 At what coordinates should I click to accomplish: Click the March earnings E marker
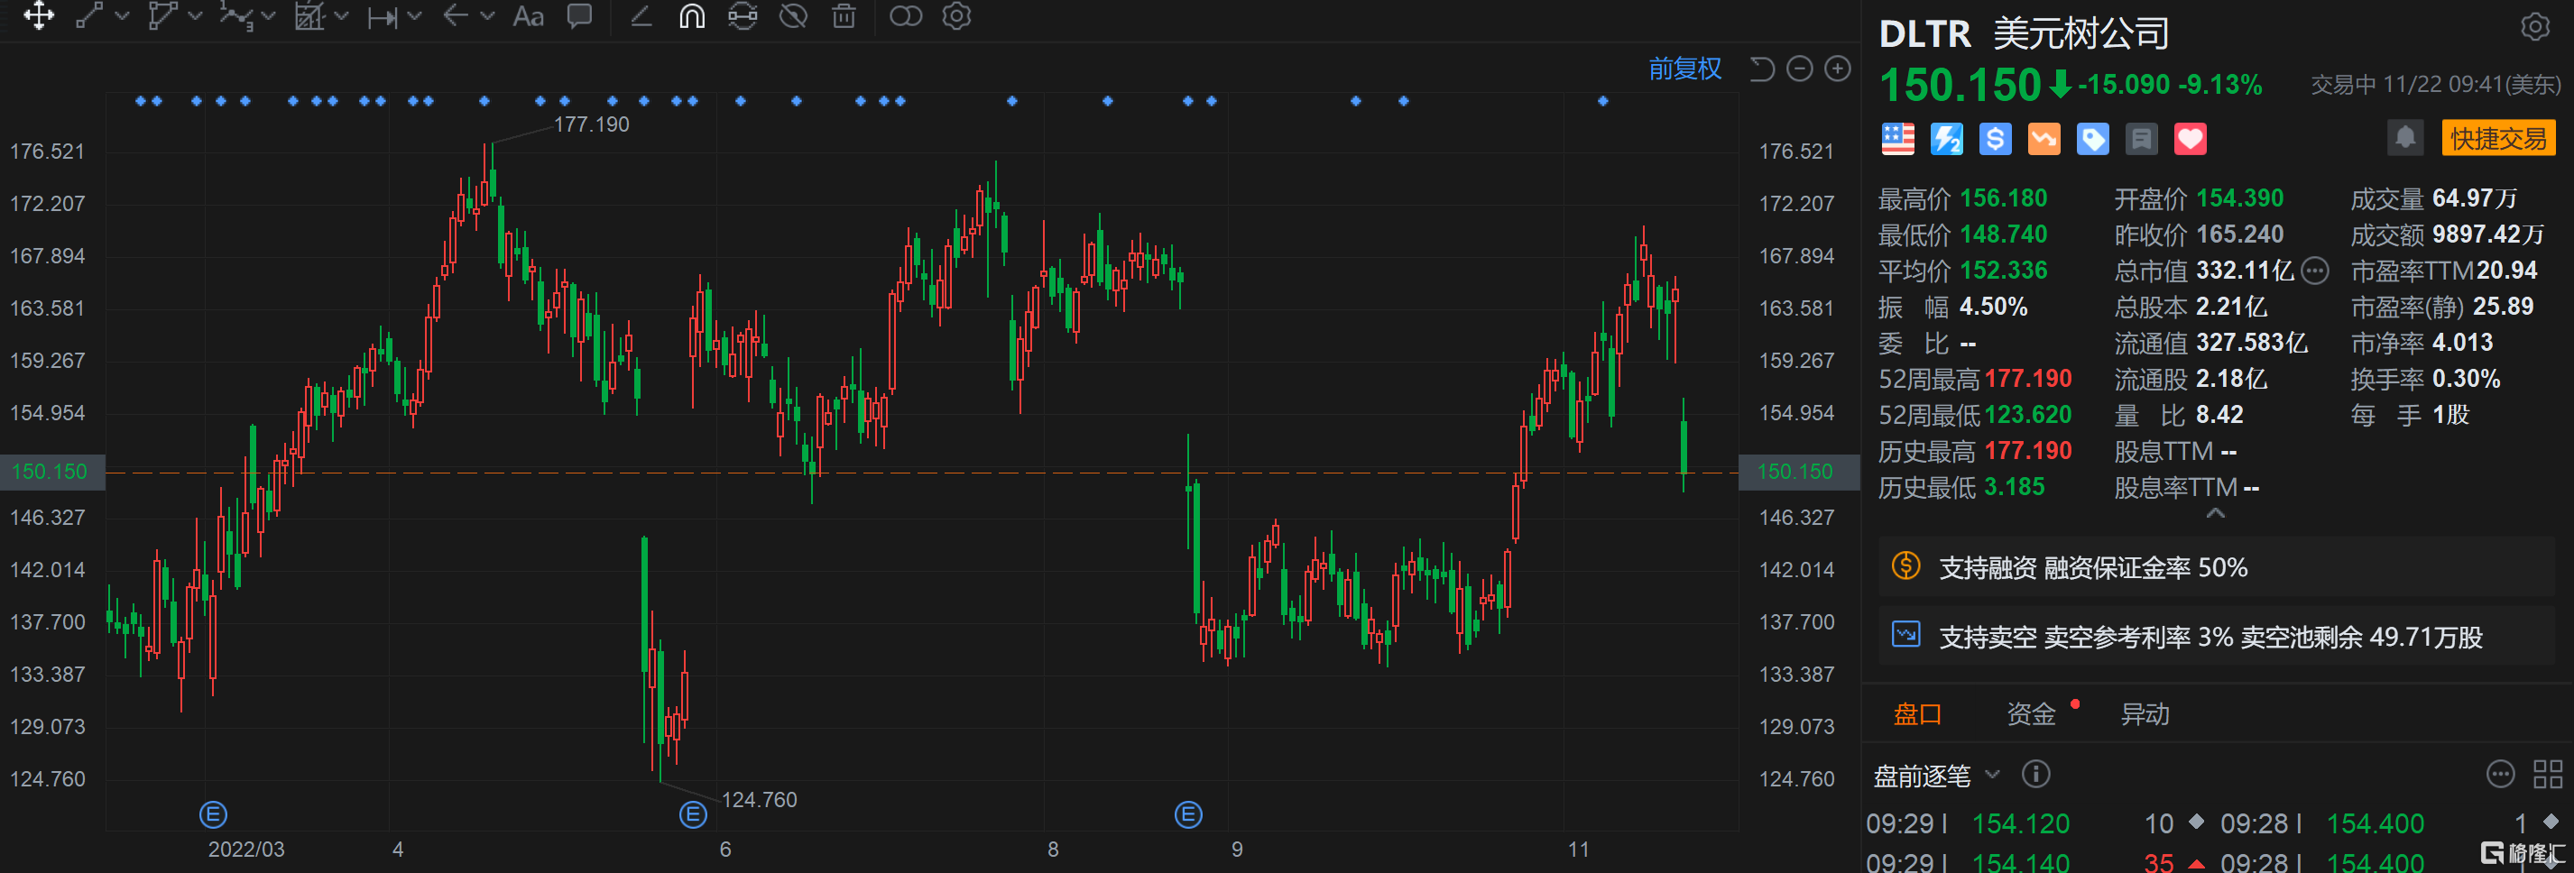coord(213,815)
